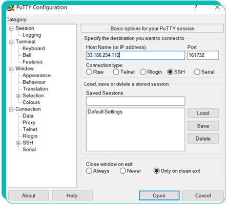The height and width of the screenshot is (205, 228).
Task: Open Proxy settings
Action: tap(29, 123)
